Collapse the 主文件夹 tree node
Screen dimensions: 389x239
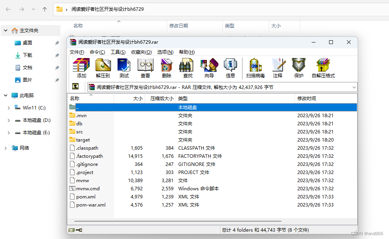point(5,31)
